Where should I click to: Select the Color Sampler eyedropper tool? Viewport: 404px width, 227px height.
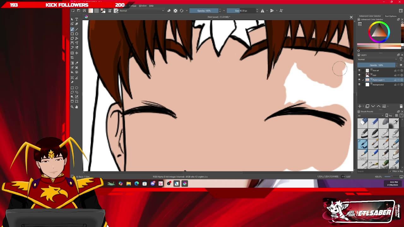(77, 63)
